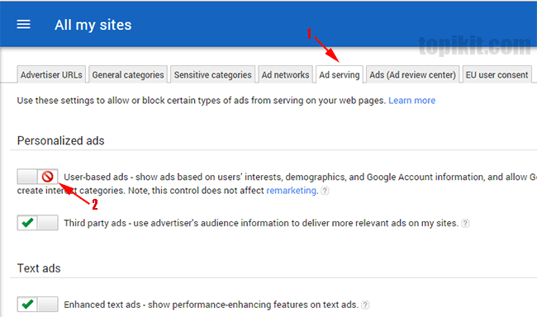537x317 pixels.
Task: Open the Ads (Ad review center) tab
Action: pyautogui.click(x=413, y=74)
